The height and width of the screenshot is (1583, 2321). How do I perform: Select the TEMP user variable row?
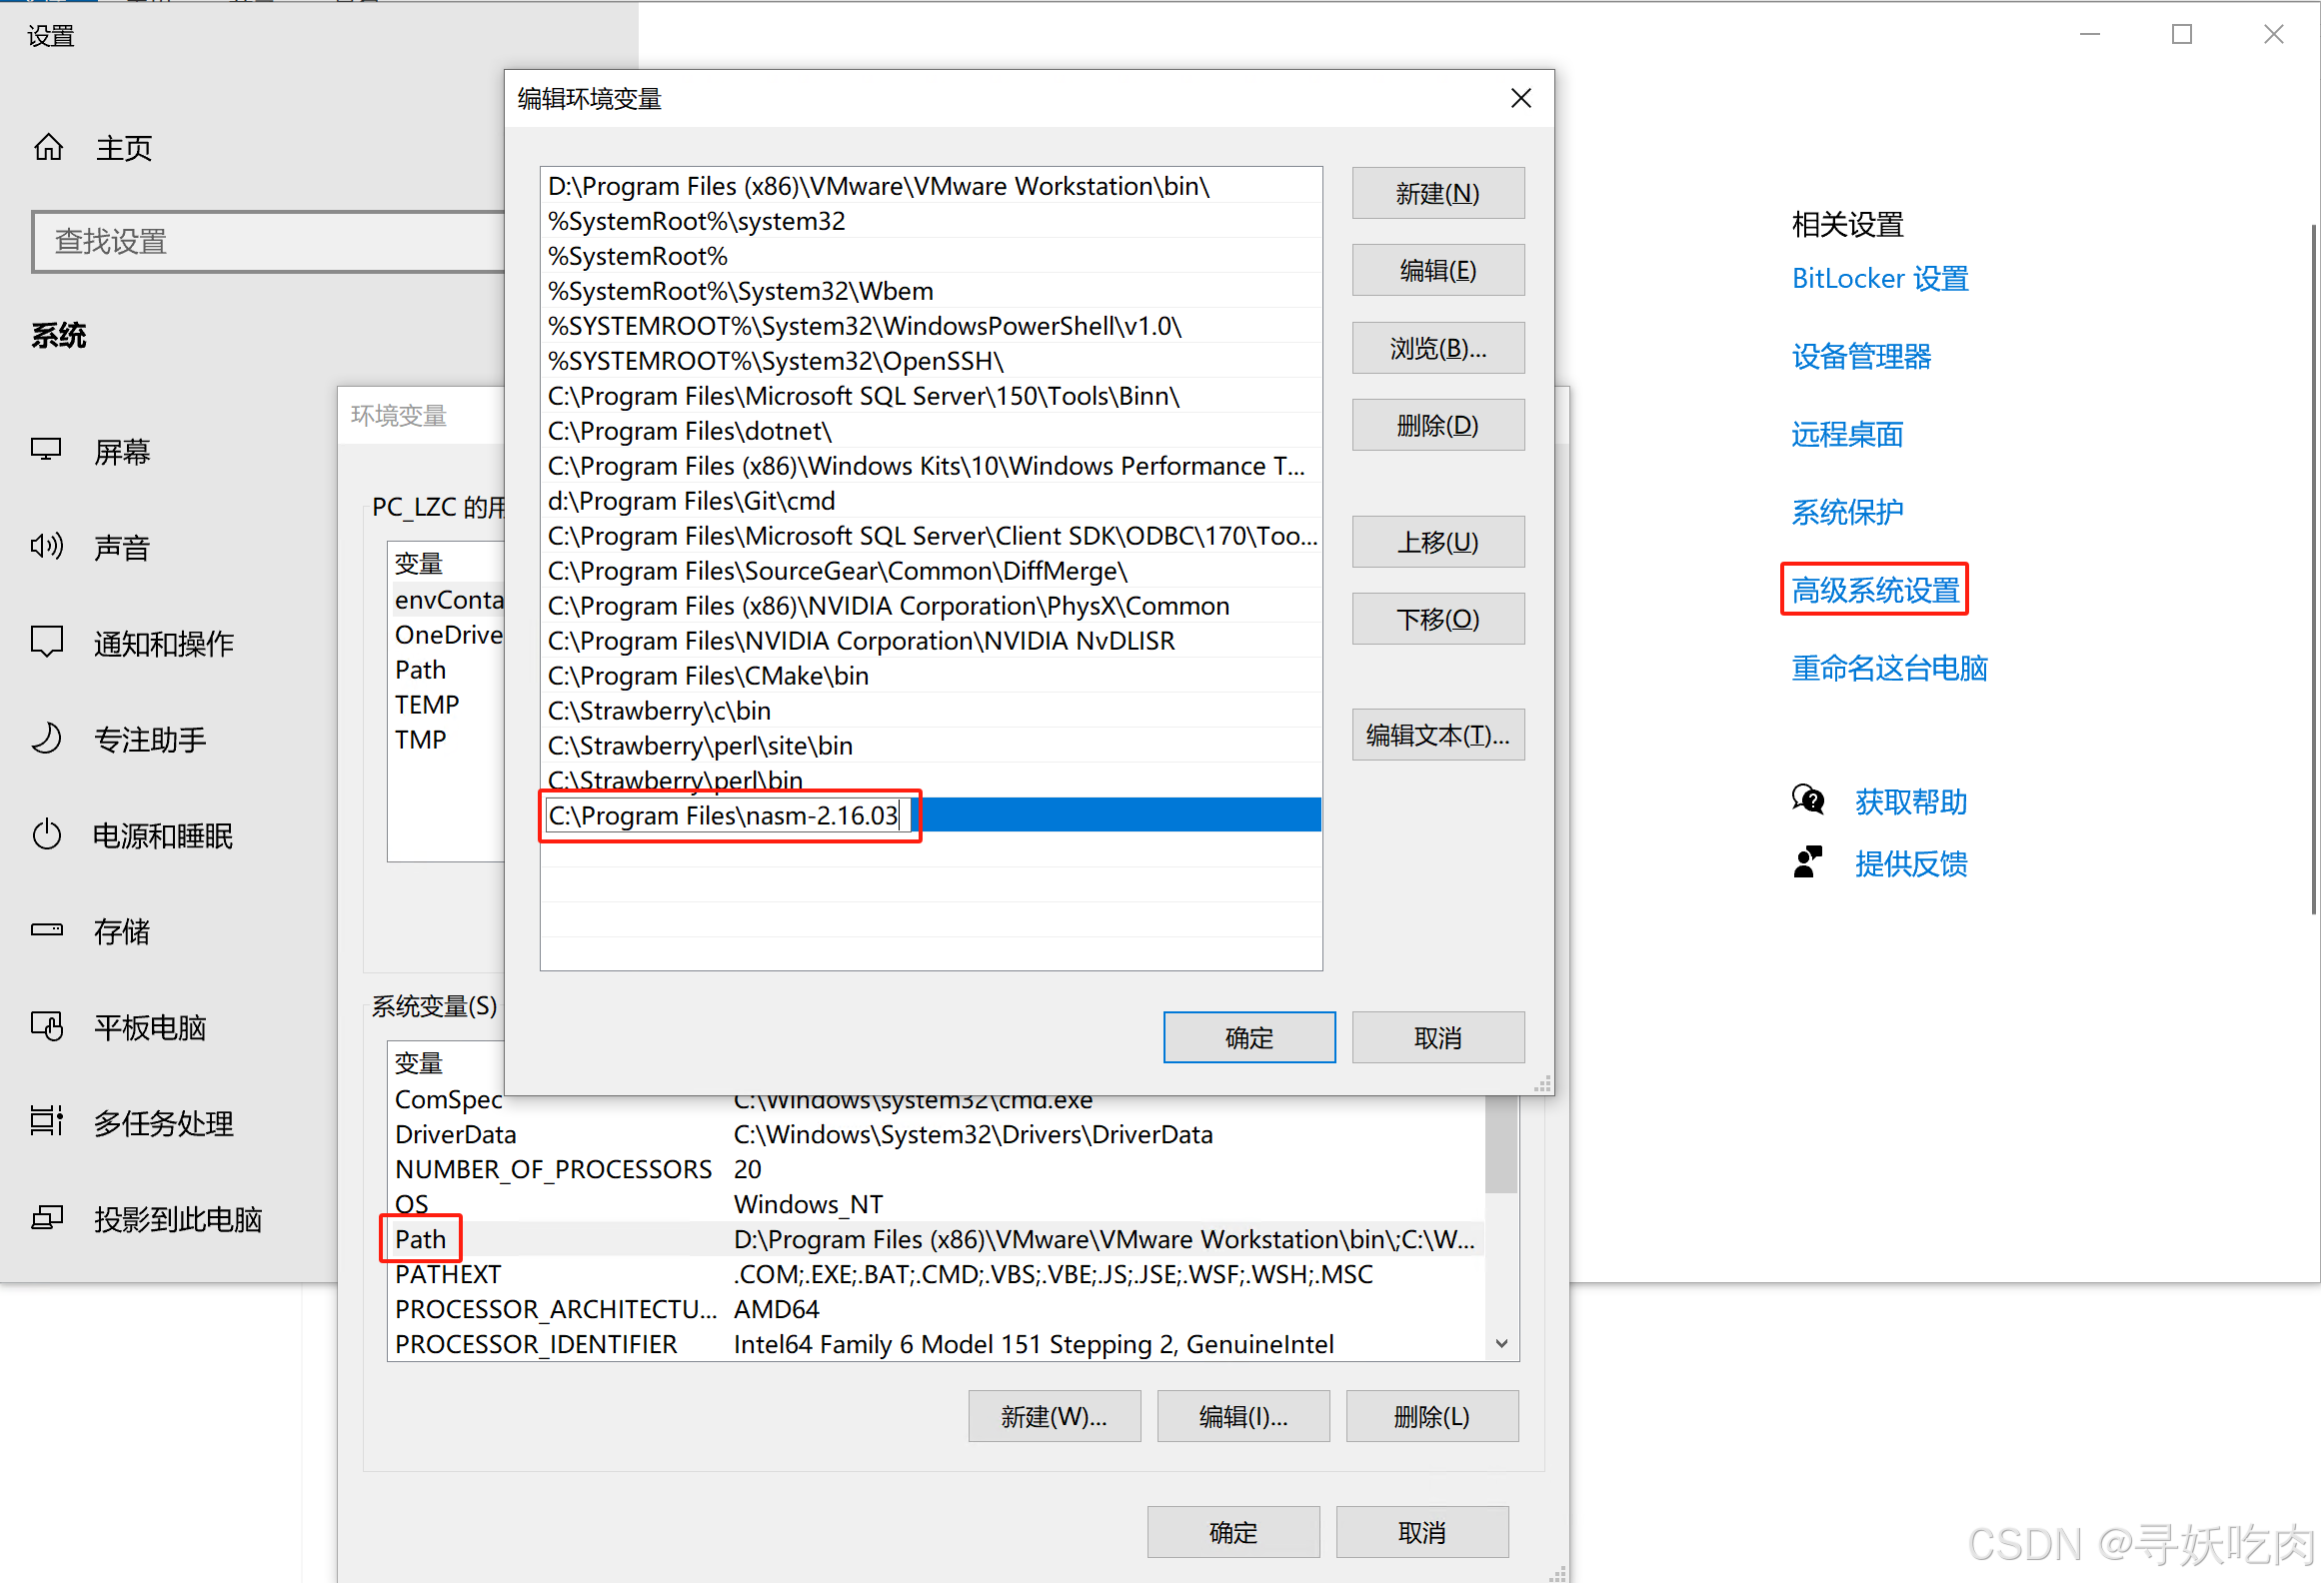tap(447, 705)
